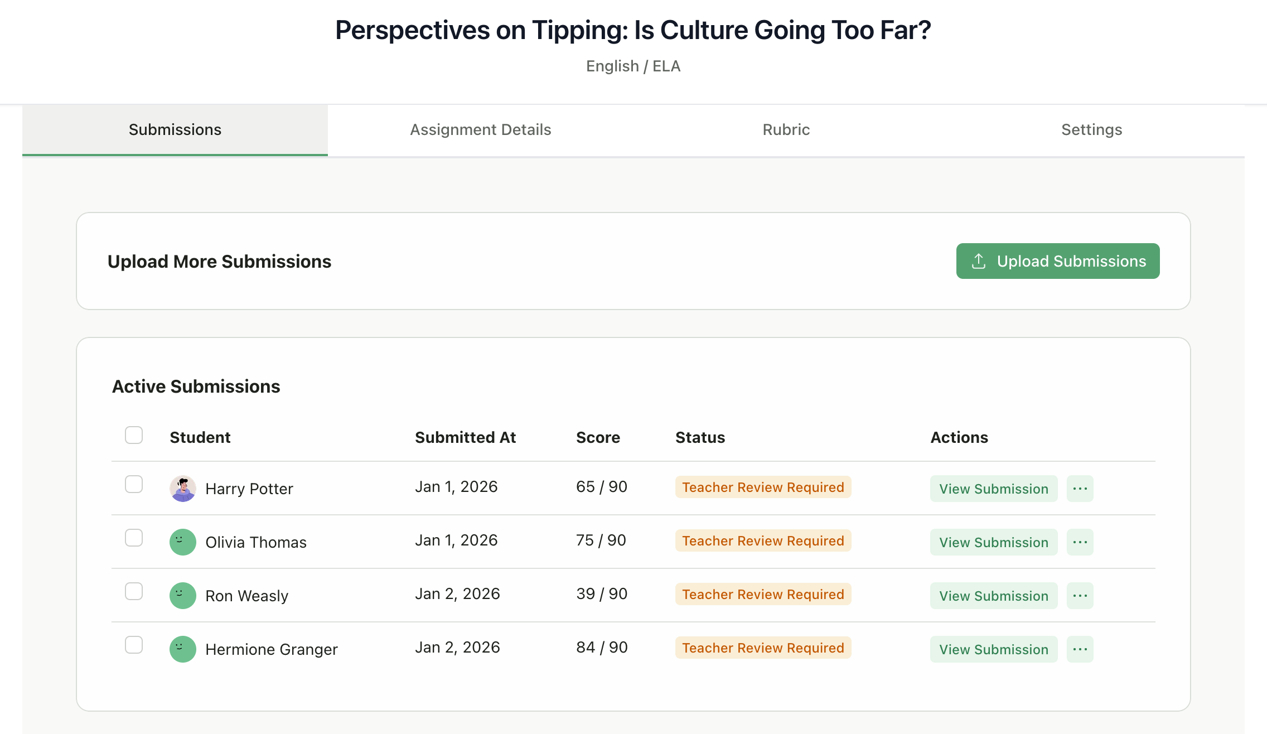
Task: Toggle the select-all submissions checkbox
Action: (134, 435)
